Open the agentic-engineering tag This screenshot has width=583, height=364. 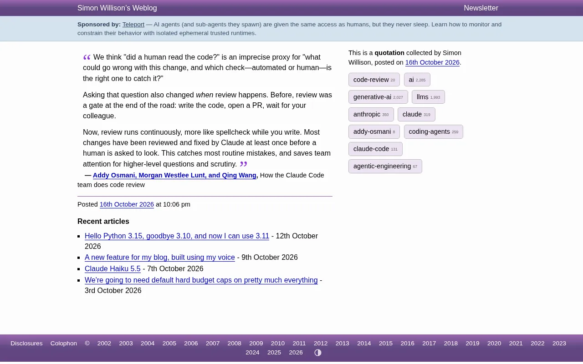tap(385, 166)
